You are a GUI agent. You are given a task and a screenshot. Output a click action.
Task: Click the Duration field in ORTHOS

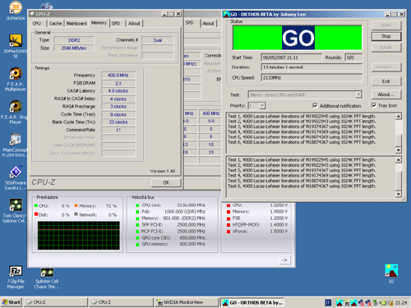pyautogui.click(x=312, y=67)
